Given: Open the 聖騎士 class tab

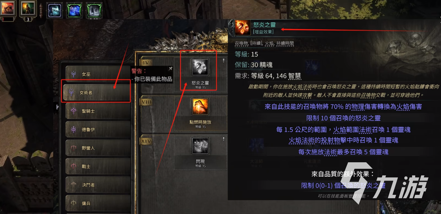Looking at the screenshot, I should [98, 111].
